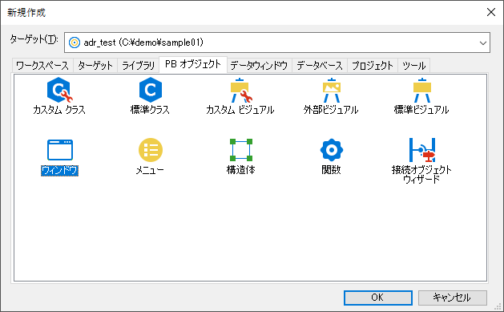Close the 新規作成 dialog
Image resolution: width=504 pixels, height=312 pixels.
pyautogui.click(x=491, y=12)
